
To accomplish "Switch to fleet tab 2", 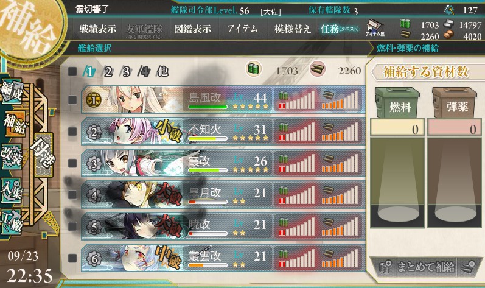I will 108,72.
